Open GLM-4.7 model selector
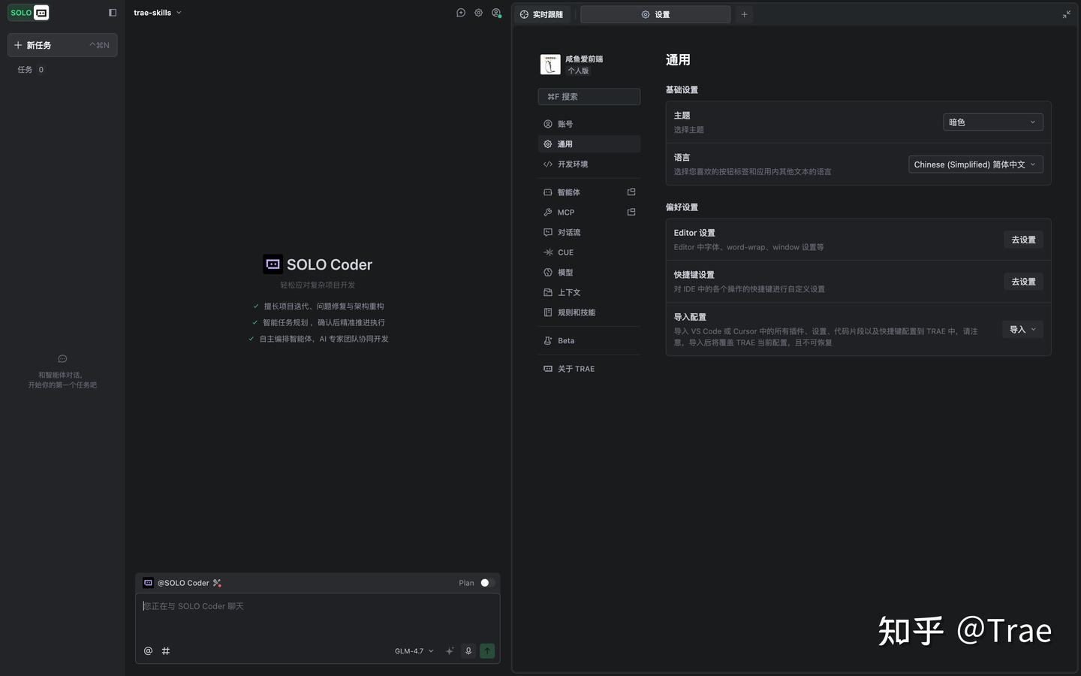1081x676 pixels. [414, 651]
